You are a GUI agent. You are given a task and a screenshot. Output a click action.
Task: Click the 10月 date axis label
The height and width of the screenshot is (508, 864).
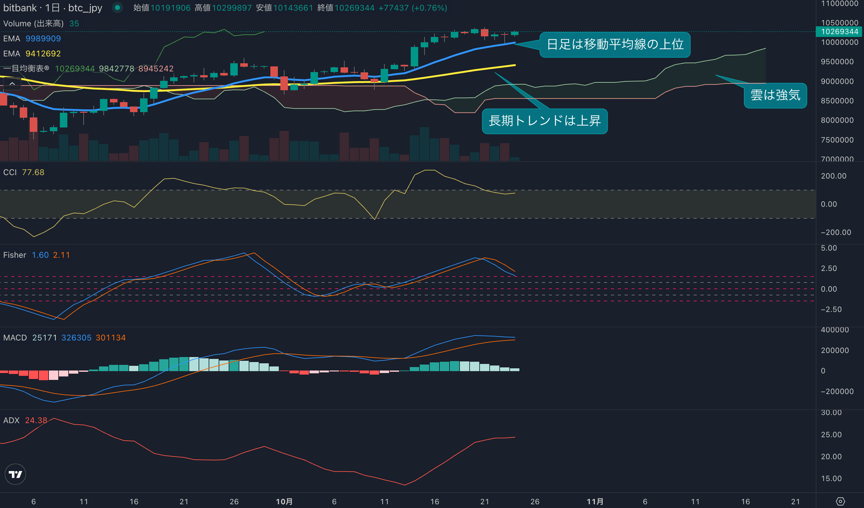tap(284, 501)
